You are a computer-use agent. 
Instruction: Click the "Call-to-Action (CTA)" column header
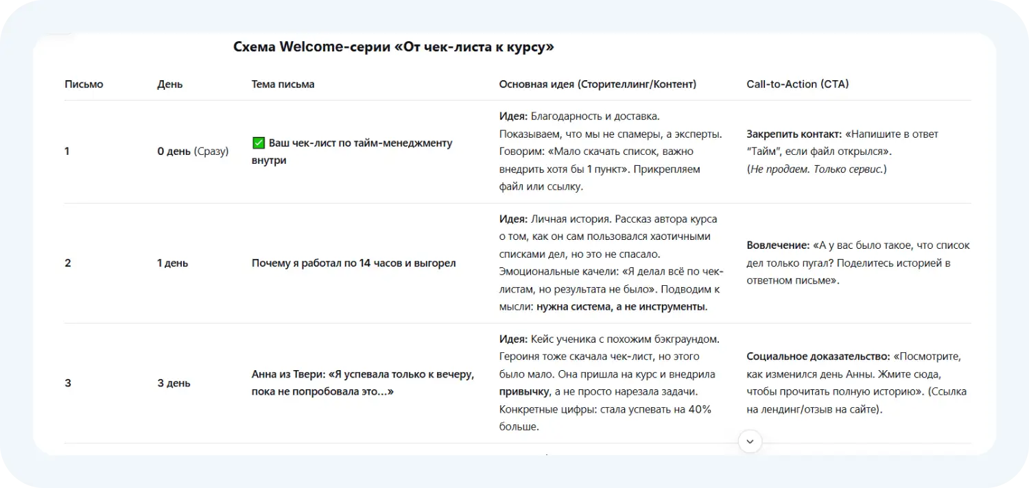[x=797, y=84]
